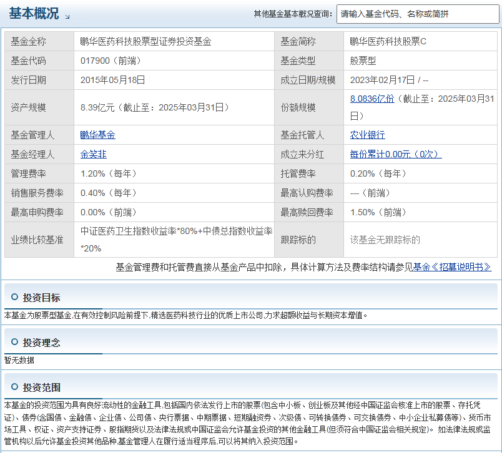Click the 销售服务费率 label cell
The image size is (502, 453).
pos(39,193)
